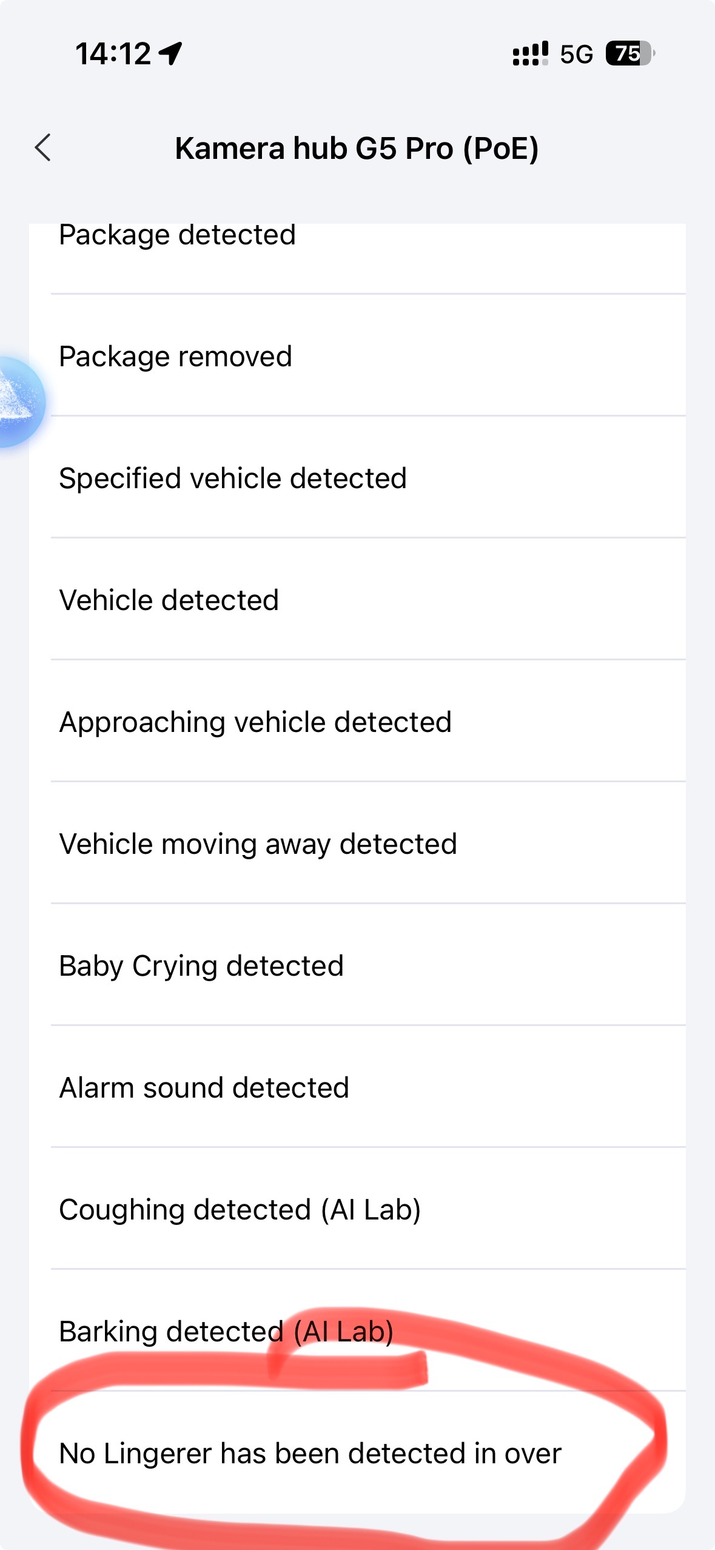This screenshot has height=1550, width=715.
Task: Pick the Vehicle detected event
Action: pyautogui.click(x=169, y=600)
